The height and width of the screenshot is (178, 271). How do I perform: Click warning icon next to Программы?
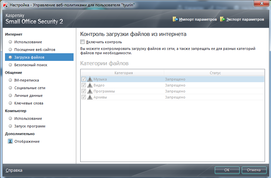pyautogui.click(x=90, y=91)
